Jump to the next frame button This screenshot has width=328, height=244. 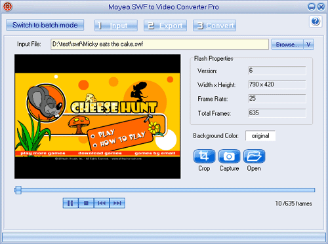117,203
